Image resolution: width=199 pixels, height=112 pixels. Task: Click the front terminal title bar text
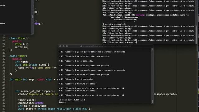click(107, 46)
